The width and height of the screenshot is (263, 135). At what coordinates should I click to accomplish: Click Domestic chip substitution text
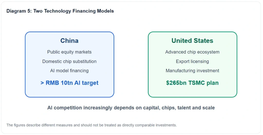(x=69, y=61)
